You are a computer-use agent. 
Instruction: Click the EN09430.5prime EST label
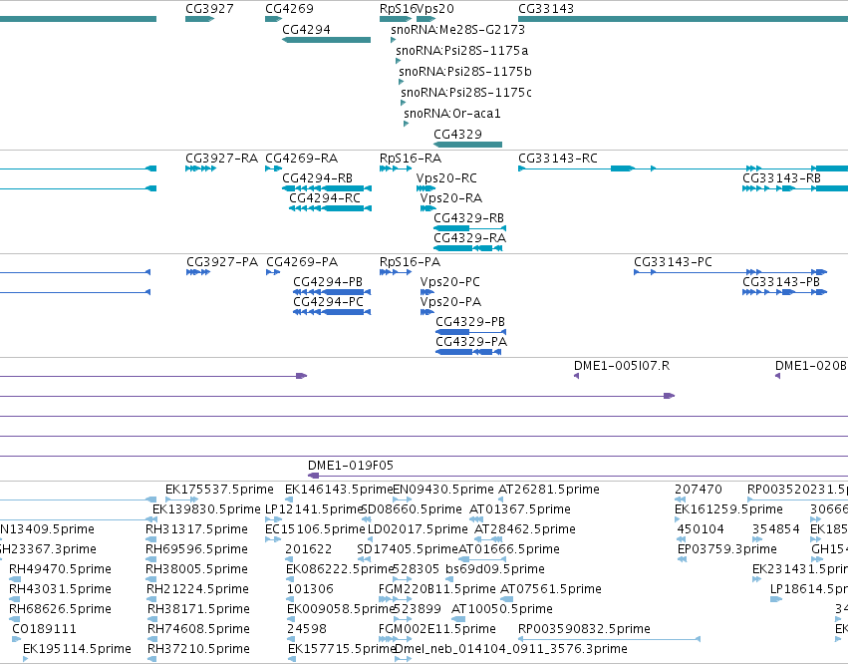point(442,490)
